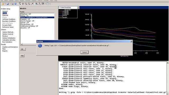Open Run Calculation page
Screen dimensions: 169x95
(x=7, y=42)
